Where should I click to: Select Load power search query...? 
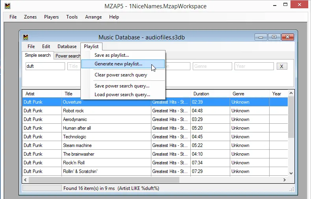[123, 95]
